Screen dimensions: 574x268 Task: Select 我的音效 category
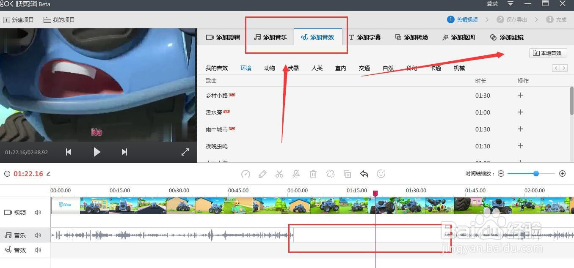pyautogui.click(x=217, y=68)
